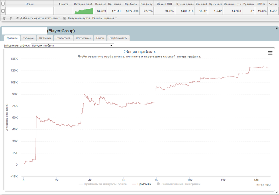Sort by the ITM% column header
Screen dimensions: 279x195
click(261, 4)
